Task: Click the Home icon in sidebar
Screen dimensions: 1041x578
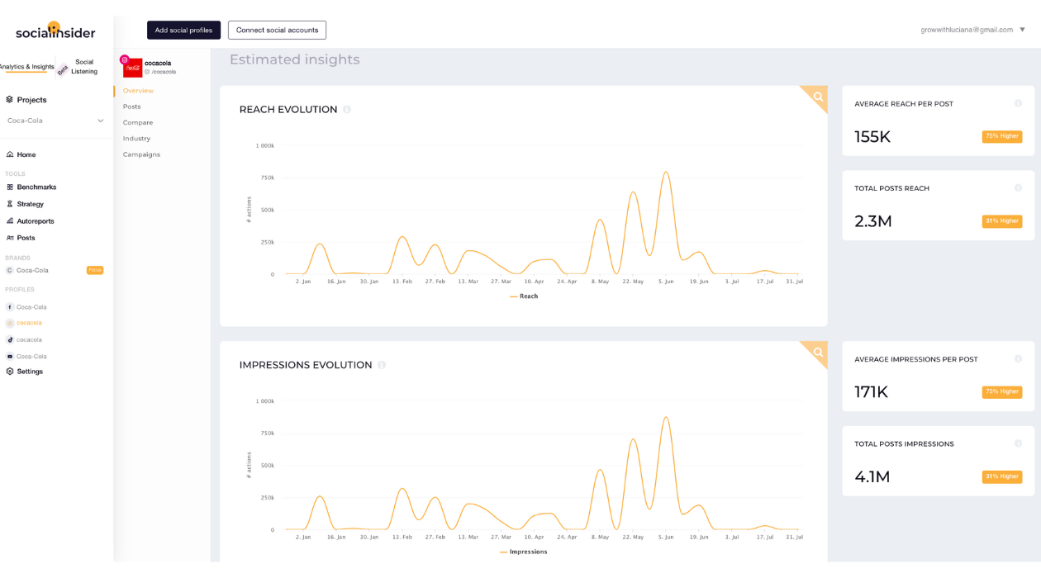Action: [x=10, y=154]
